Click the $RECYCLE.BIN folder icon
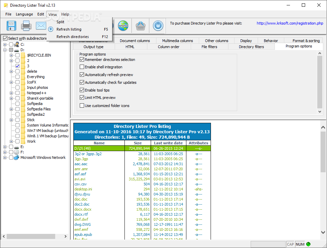The image size is (327, 248). pyautogui.click(x=23, y=55)
